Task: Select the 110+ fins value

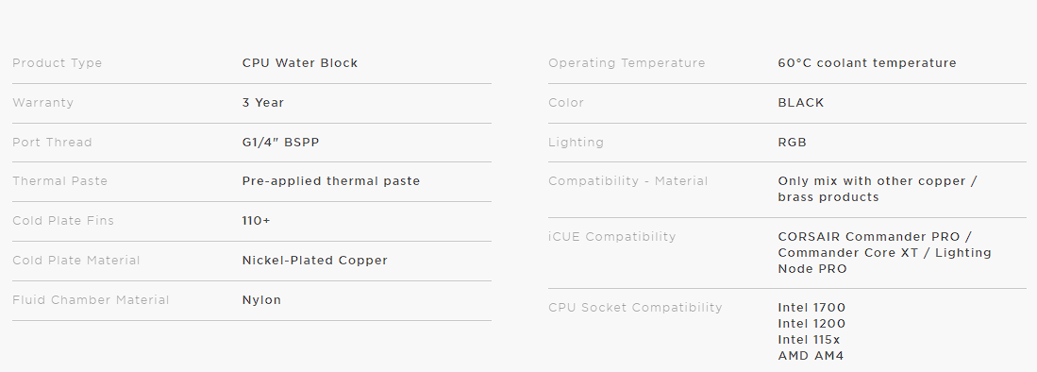Action: 256,220
